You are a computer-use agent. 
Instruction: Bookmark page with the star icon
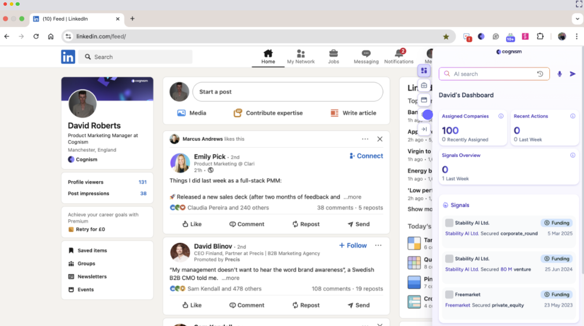click(446, 36)
